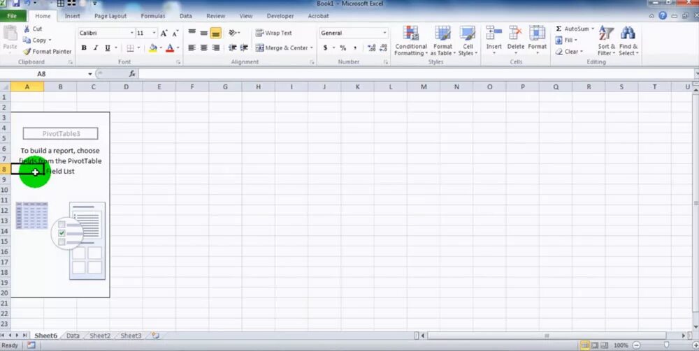This screenshot has height=351, width=699.
Task: Open Sort & Filter menu
Action: click(606, 40)
